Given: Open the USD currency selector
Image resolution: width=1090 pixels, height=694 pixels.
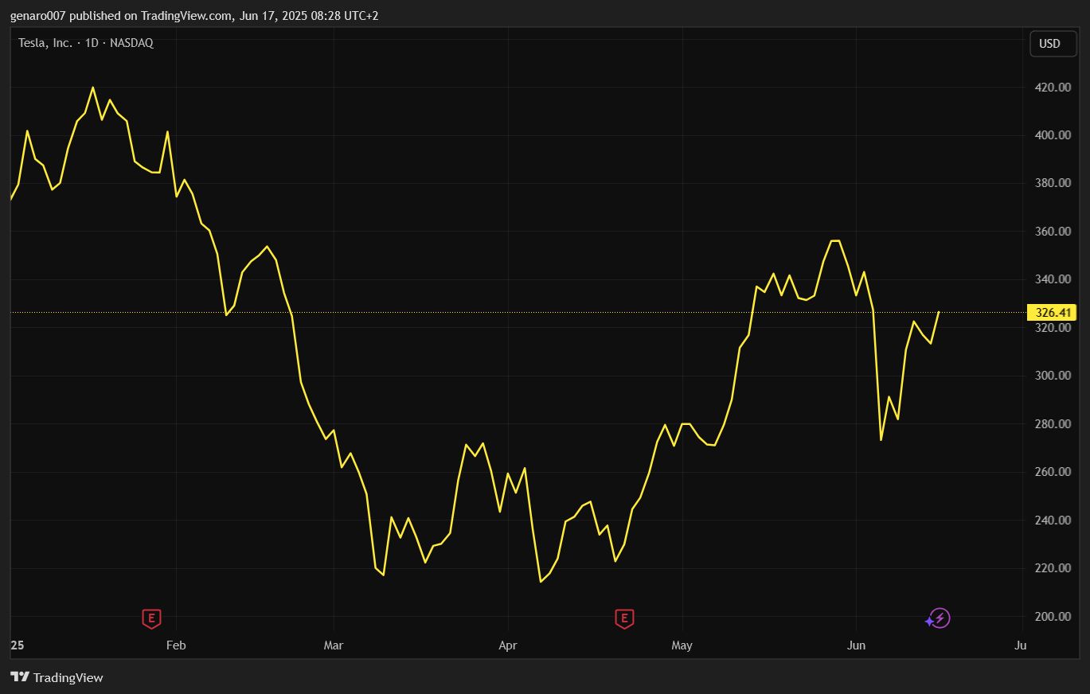Looking at the screenshot, I should pos(1053,44).
